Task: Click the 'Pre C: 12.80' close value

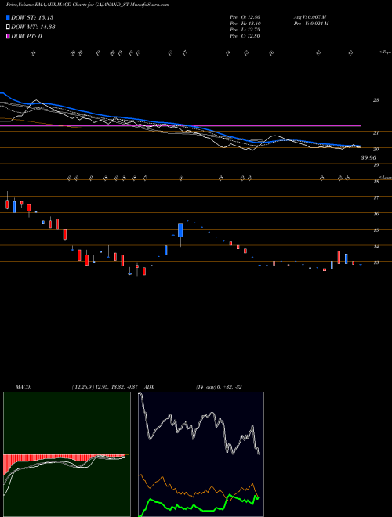Action: [x=245, y=36]
